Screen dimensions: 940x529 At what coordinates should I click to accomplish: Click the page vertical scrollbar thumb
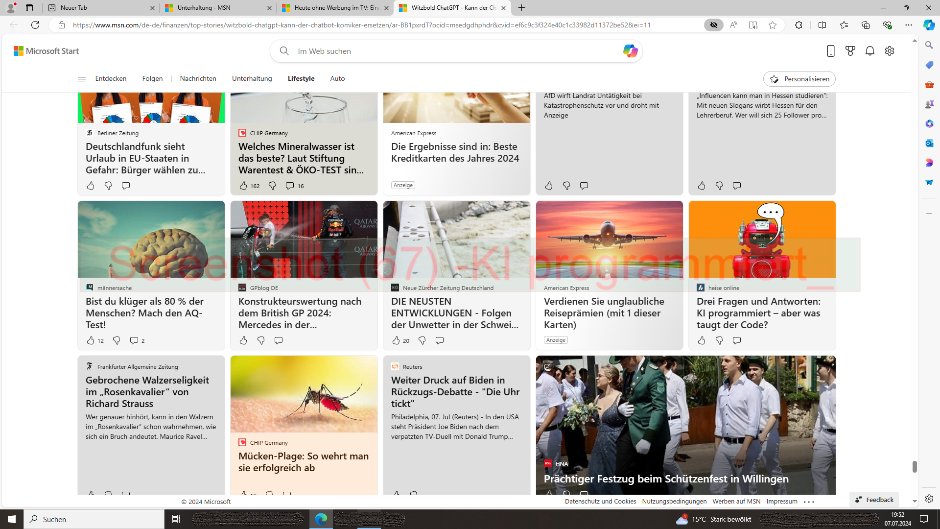(914, 466)
